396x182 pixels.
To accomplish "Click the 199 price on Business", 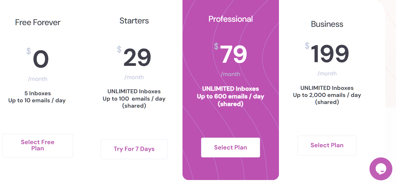I will (330, 54).
